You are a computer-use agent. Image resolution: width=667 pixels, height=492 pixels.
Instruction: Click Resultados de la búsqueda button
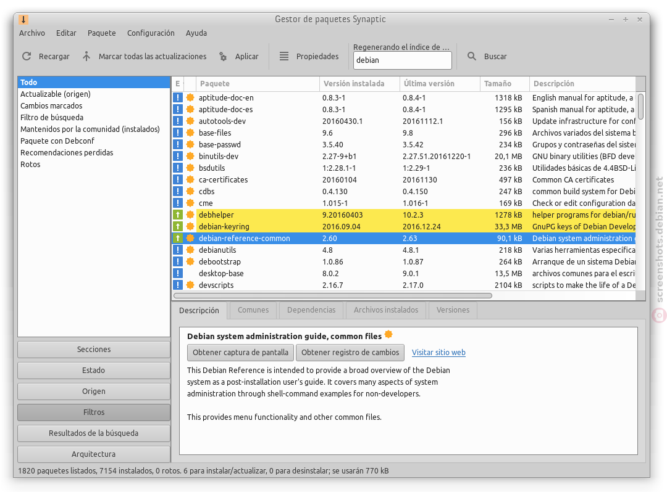coord(94,433)
